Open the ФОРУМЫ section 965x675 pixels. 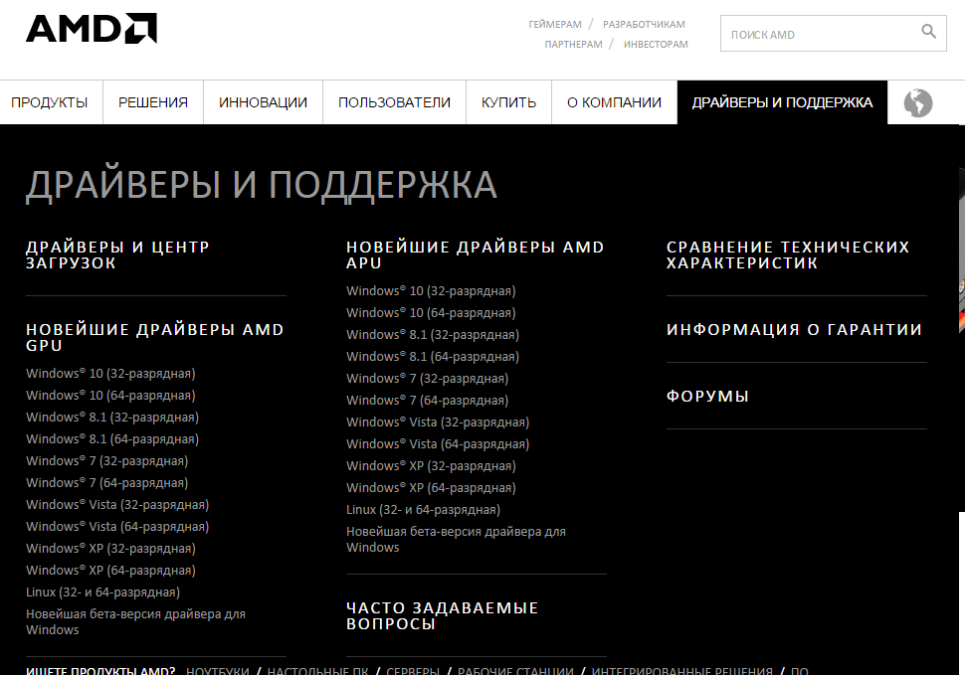click(707, 397)
